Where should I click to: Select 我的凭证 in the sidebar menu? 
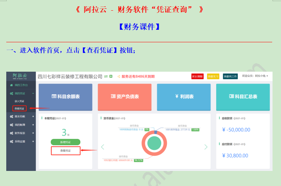[x=21, y=93]
